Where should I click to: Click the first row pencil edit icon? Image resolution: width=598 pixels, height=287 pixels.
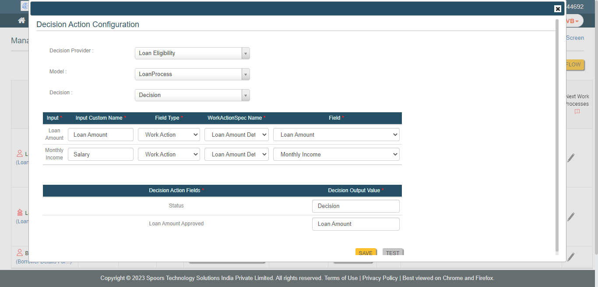point(571,158)
